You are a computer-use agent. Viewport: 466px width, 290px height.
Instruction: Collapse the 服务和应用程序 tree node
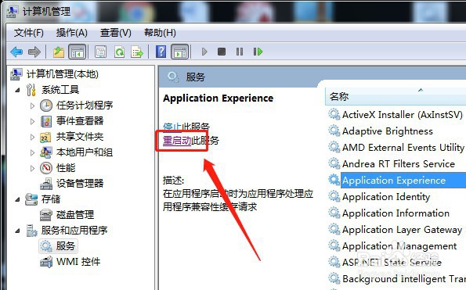[17, 231]
